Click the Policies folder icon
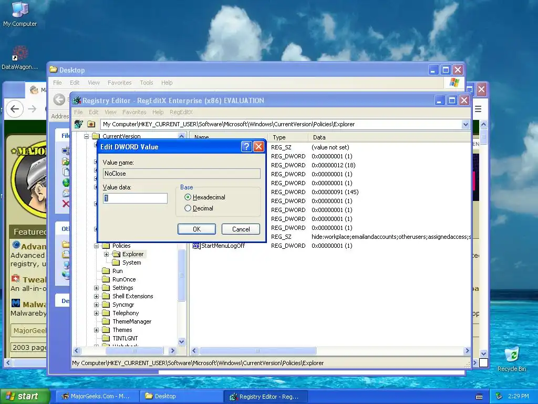The height and width of the screenshot is (404, 538). tap(106, 246)
